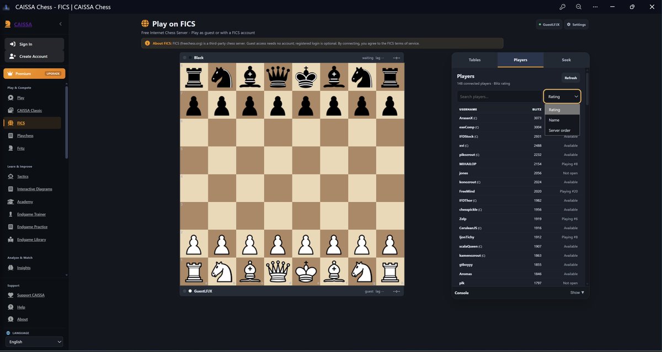This screenshot has height=352, width=662.
Task: Collapse the sidebar with the chevron
Action: coord(60,24)
